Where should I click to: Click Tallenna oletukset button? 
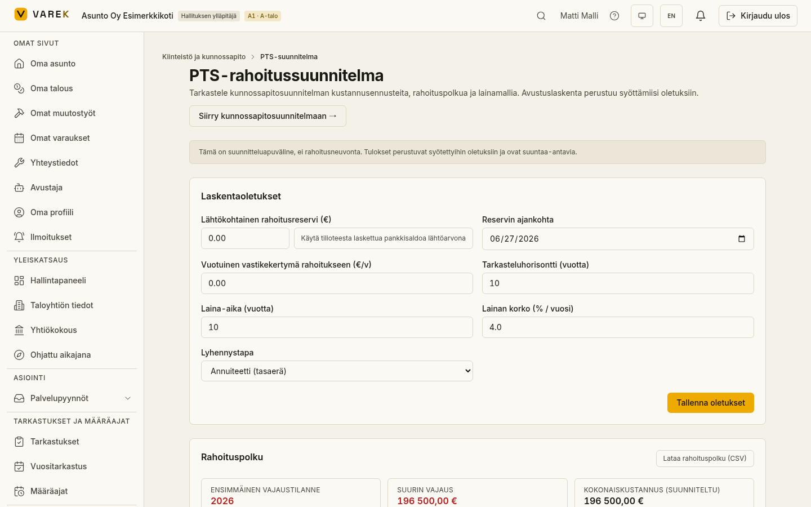[x=711, y=403]
